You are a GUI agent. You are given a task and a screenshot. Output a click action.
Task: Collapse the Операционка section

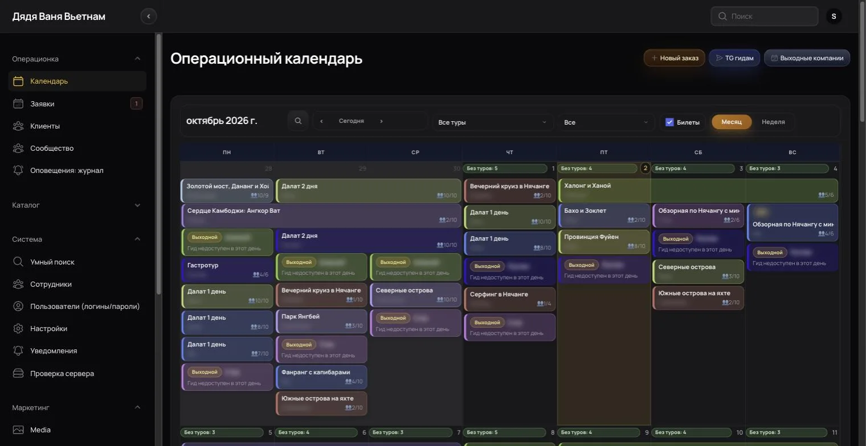(137, 59)
